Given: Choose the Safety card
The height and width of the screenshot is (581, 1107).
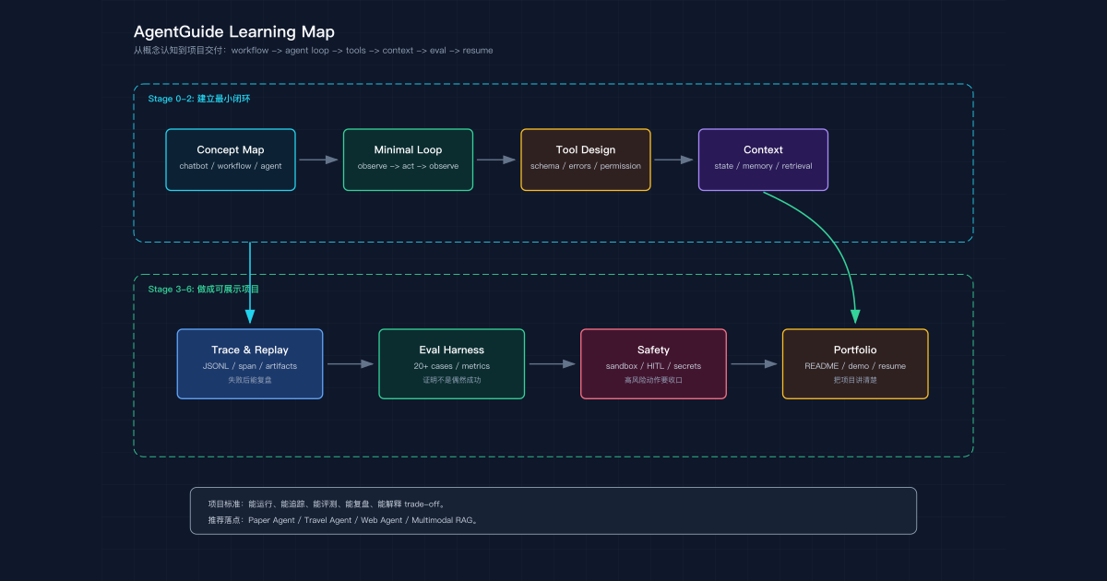Looking at the screenshot, I should [x=653, y=364].
